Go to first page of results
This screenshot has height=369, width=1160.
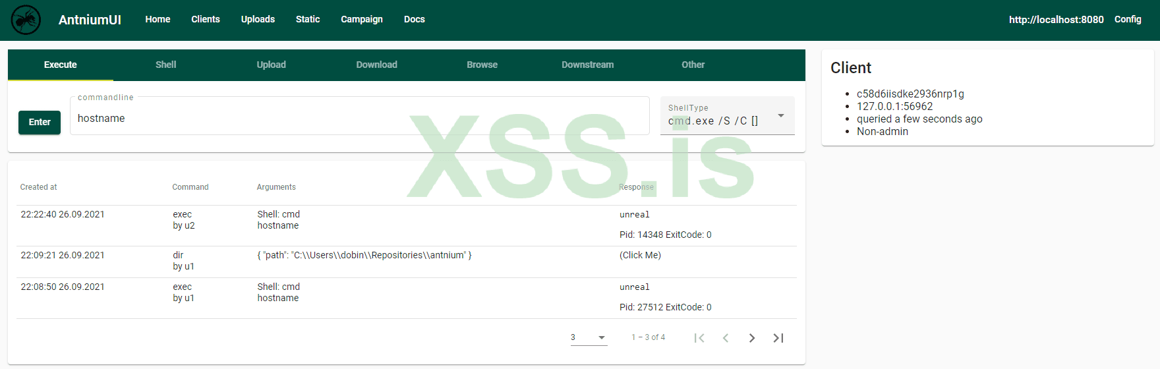(699, 338)
